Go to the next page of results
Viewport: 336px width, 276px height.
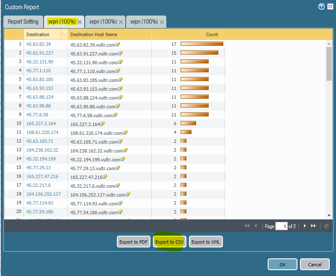click(305, 226)
